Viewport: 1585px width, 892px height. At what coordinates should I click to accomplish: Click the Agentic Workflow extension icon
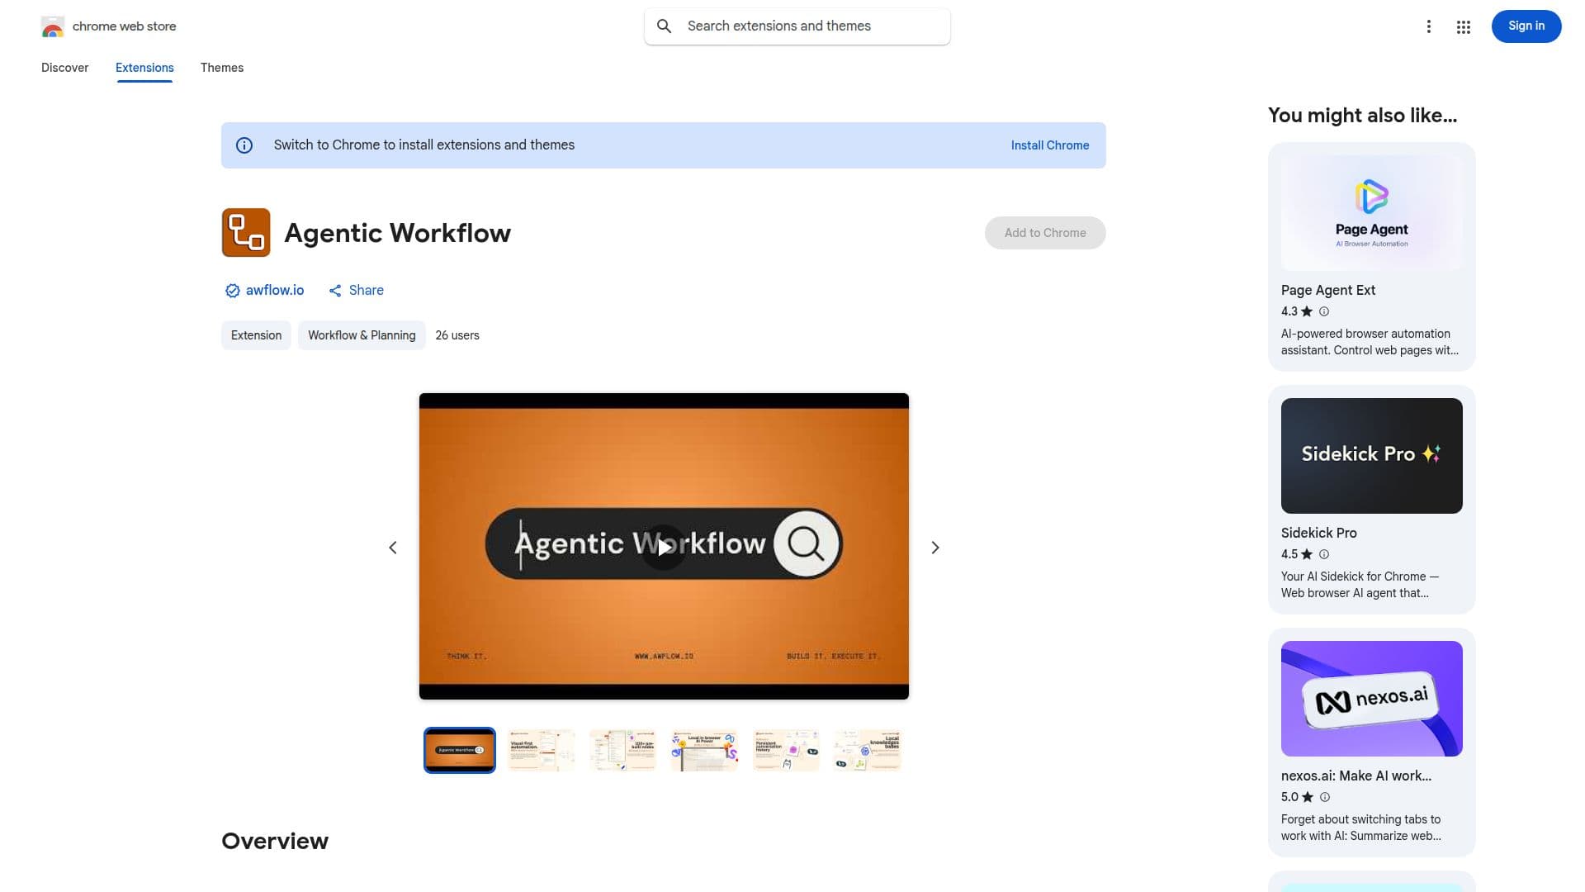click(246, 233)
